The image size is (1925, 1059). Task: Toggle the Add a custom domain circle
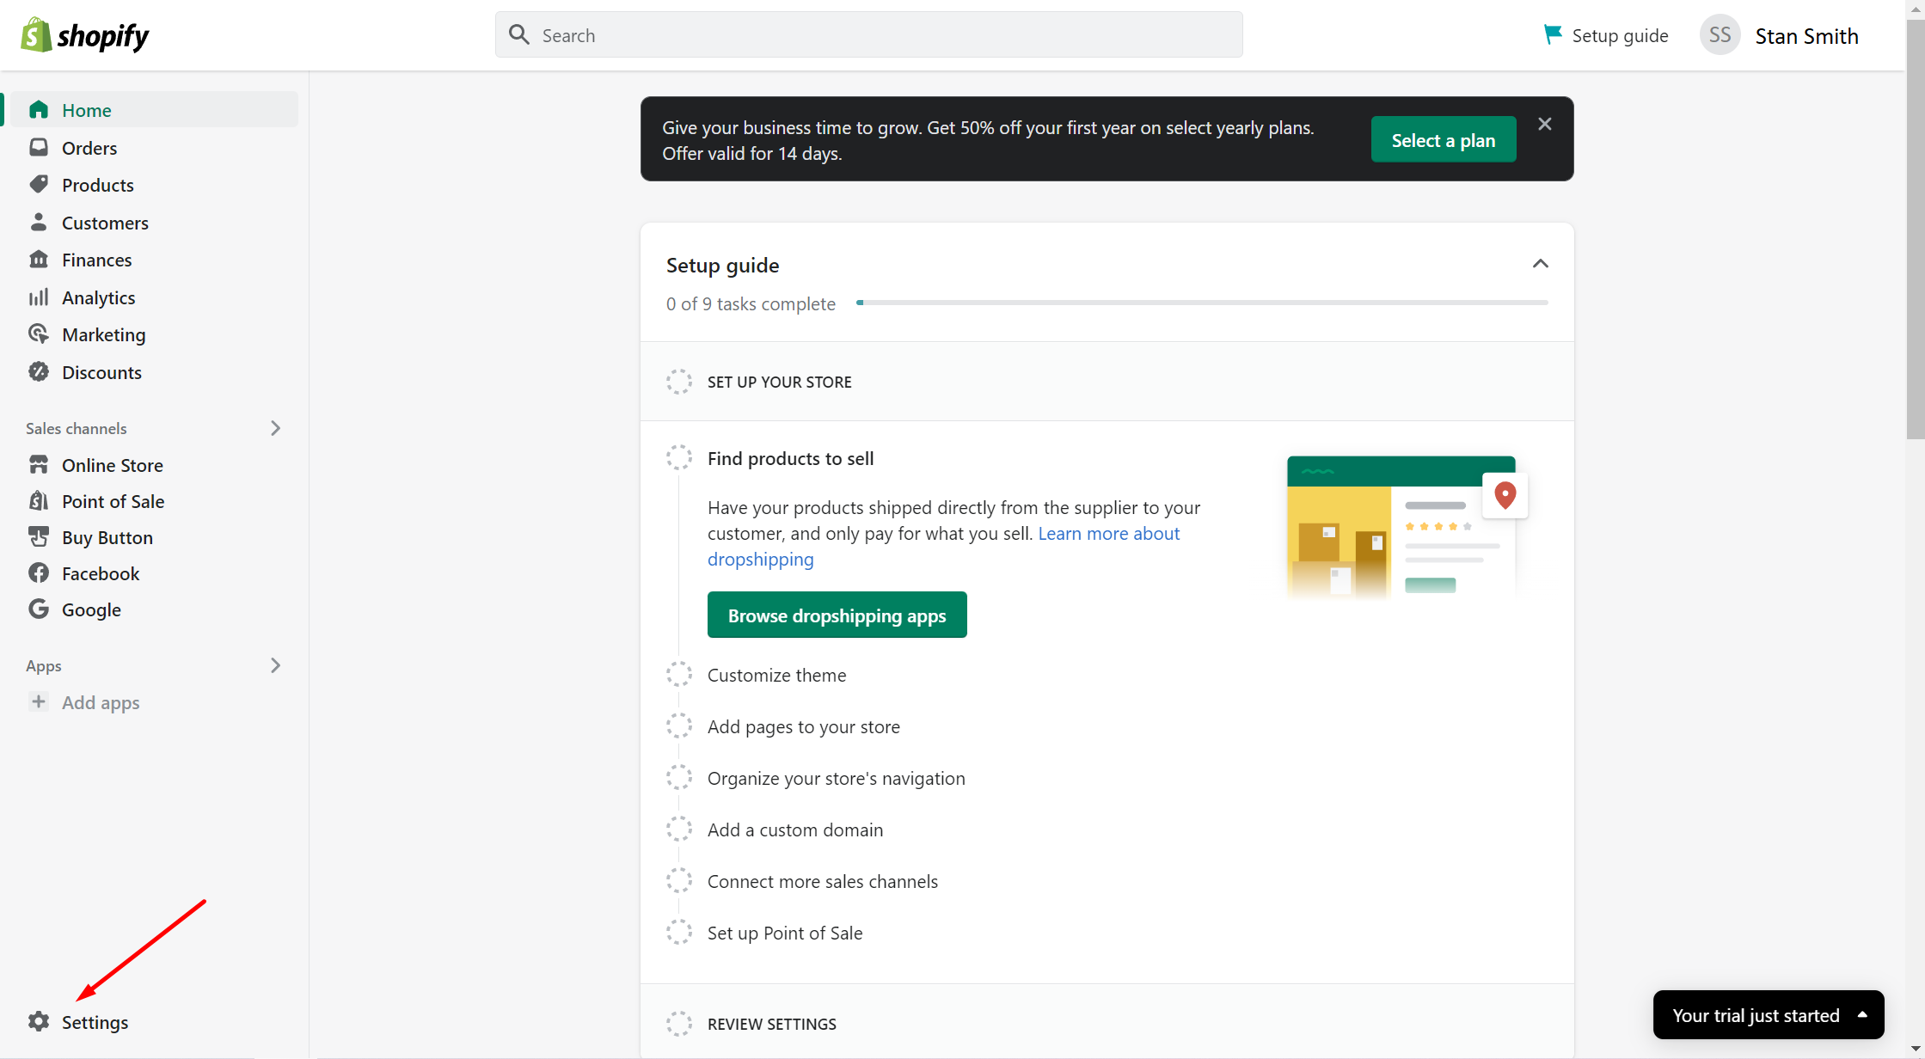point(679,829)
